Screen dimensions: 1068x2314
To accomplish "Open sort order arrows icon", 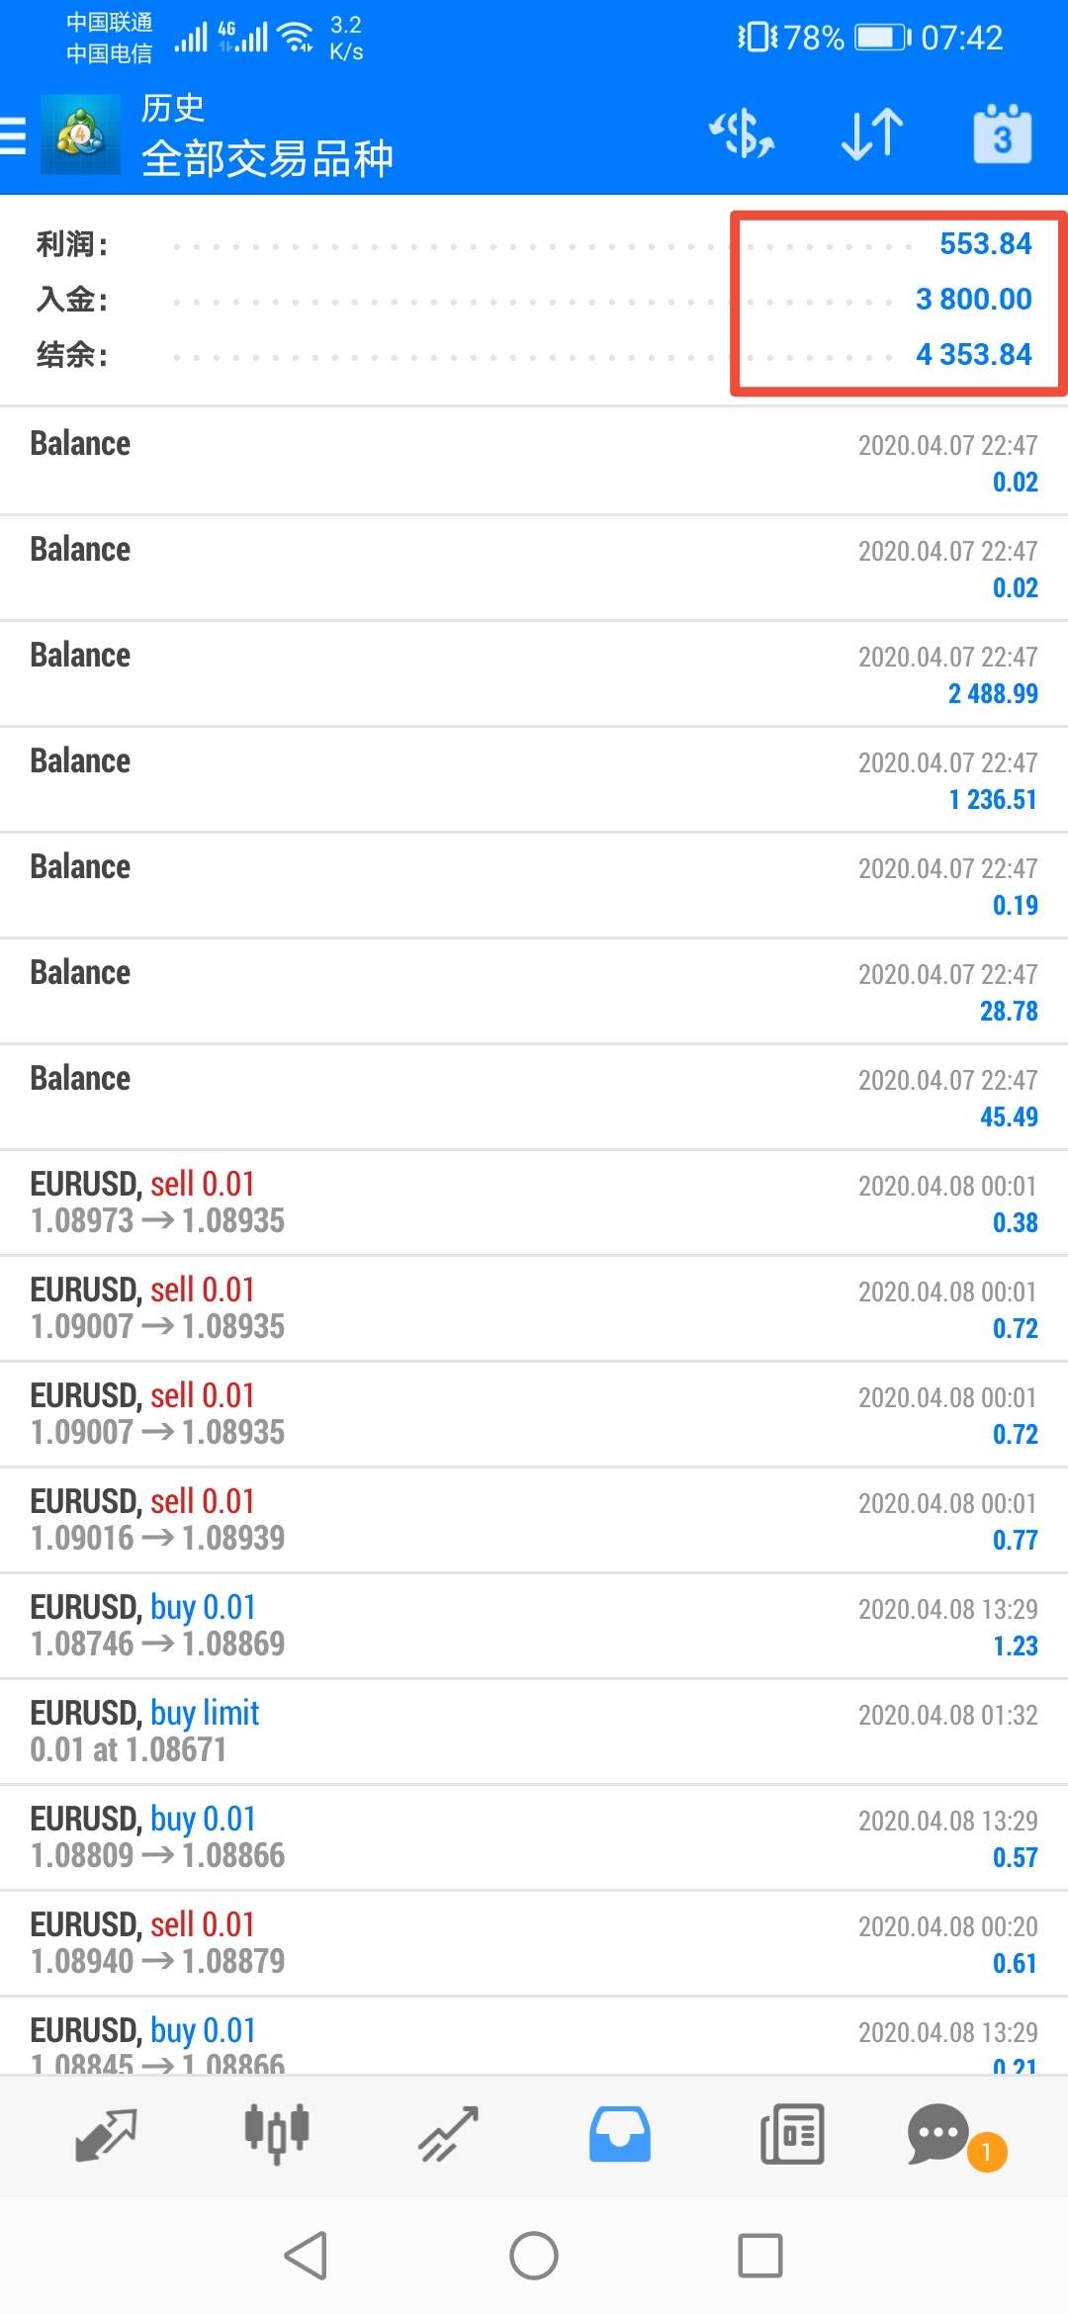I will 871,133.
